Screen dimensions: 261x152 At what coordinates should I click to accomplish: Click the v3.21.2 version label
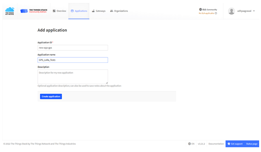(x=202, y=144)
